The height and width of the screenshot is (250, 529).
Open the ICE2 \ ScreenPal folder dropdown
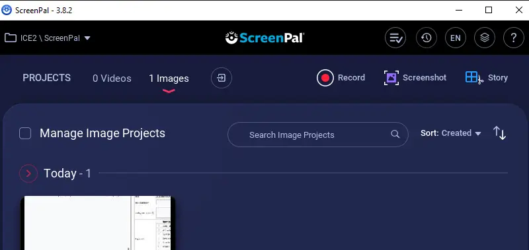pyautogui.click(x=47, y=38)
